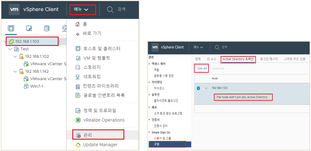
Task: Open 사용자 및 그룹 in the sidebar
Action: tap(163, 138)
